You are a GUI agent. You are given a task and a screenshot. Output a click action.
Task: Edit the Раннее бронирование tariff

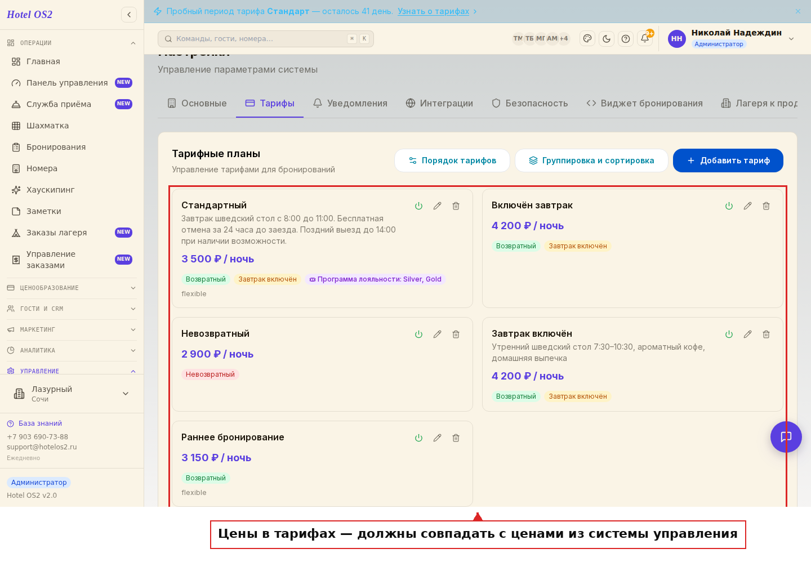click(x=437, y=438)
